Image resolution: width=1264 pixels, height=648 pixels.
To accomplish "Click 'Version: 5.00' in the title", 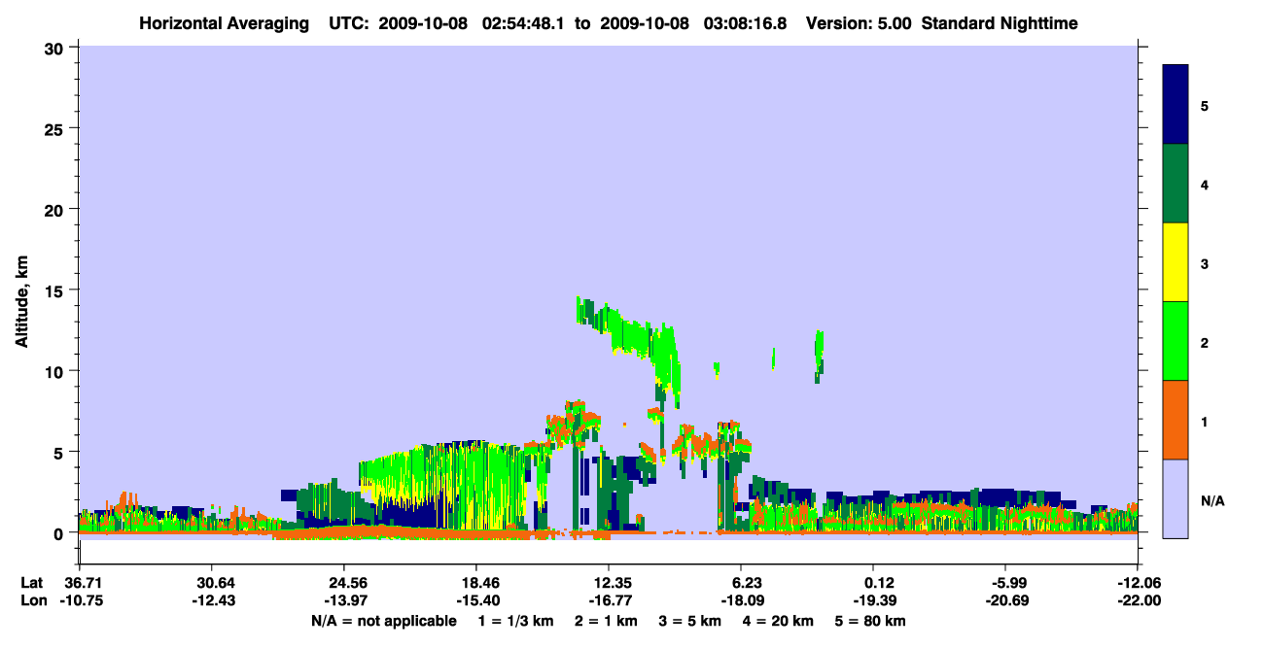I will pyautogui.click(x=859, y=22).
